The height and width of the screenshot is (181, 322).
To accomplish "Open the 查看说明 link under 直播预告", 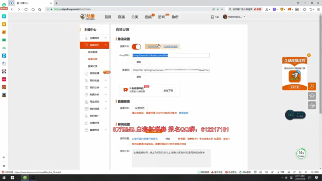I will [184, 113].
